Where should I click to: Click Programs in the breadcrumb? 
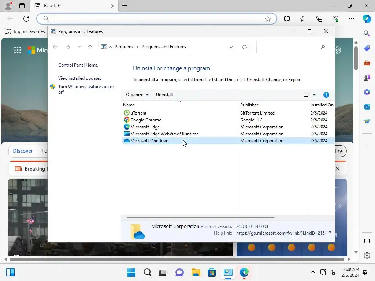click(x=124, y=47)
